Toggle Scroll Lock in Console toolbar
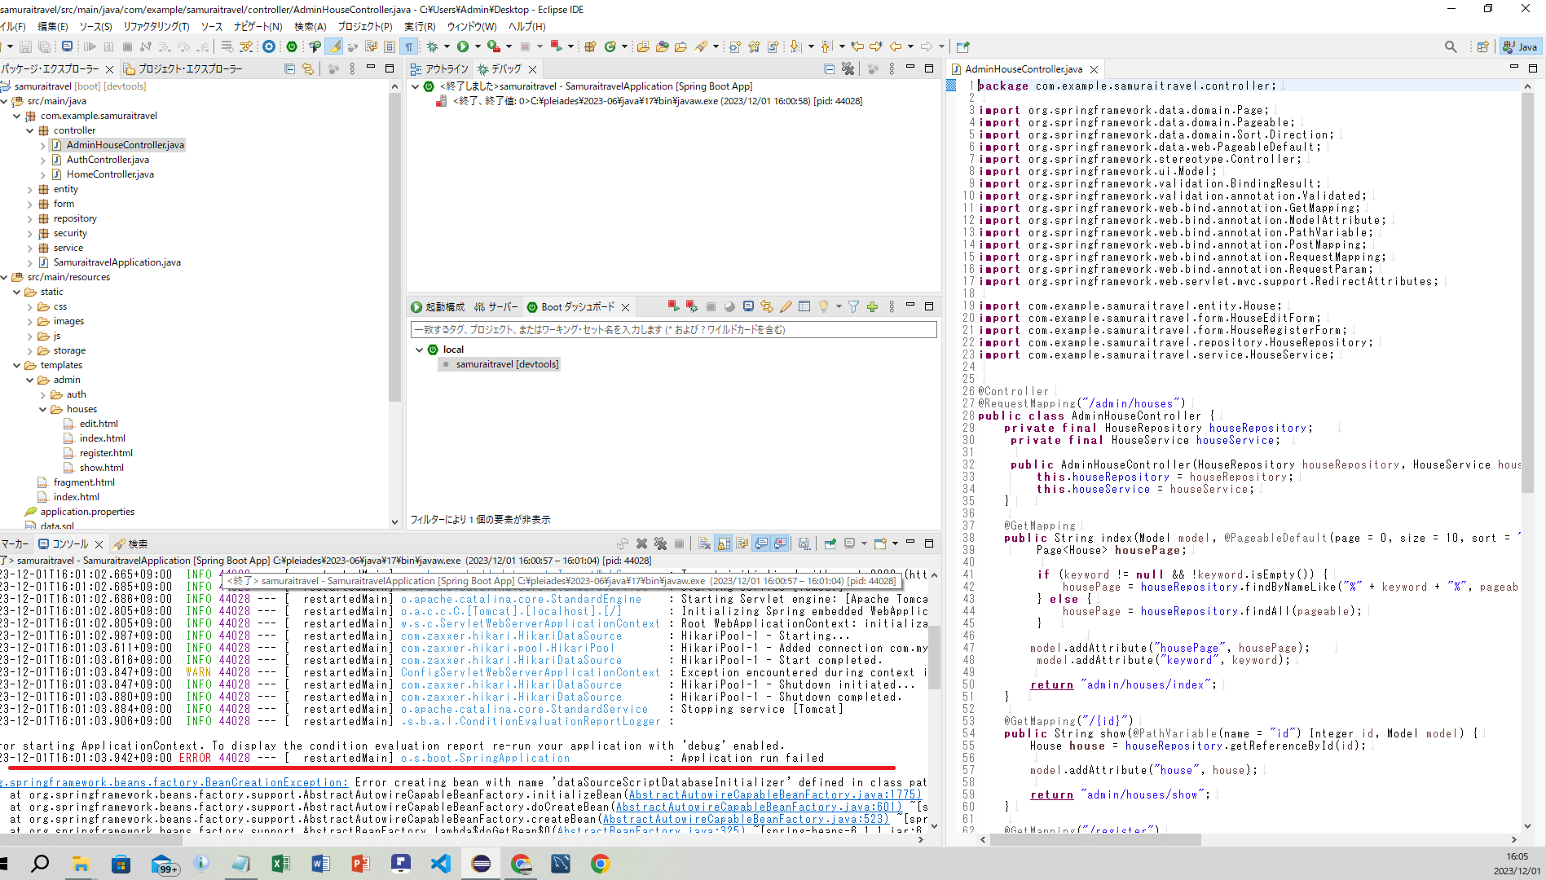This screenshot has width=1546, height=880. coord(723,543)
